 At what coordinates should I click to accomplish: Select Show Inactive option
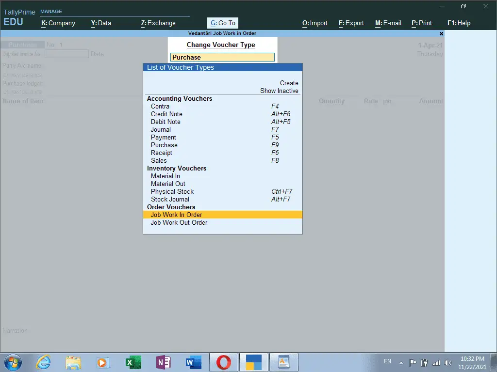point(279,91)
